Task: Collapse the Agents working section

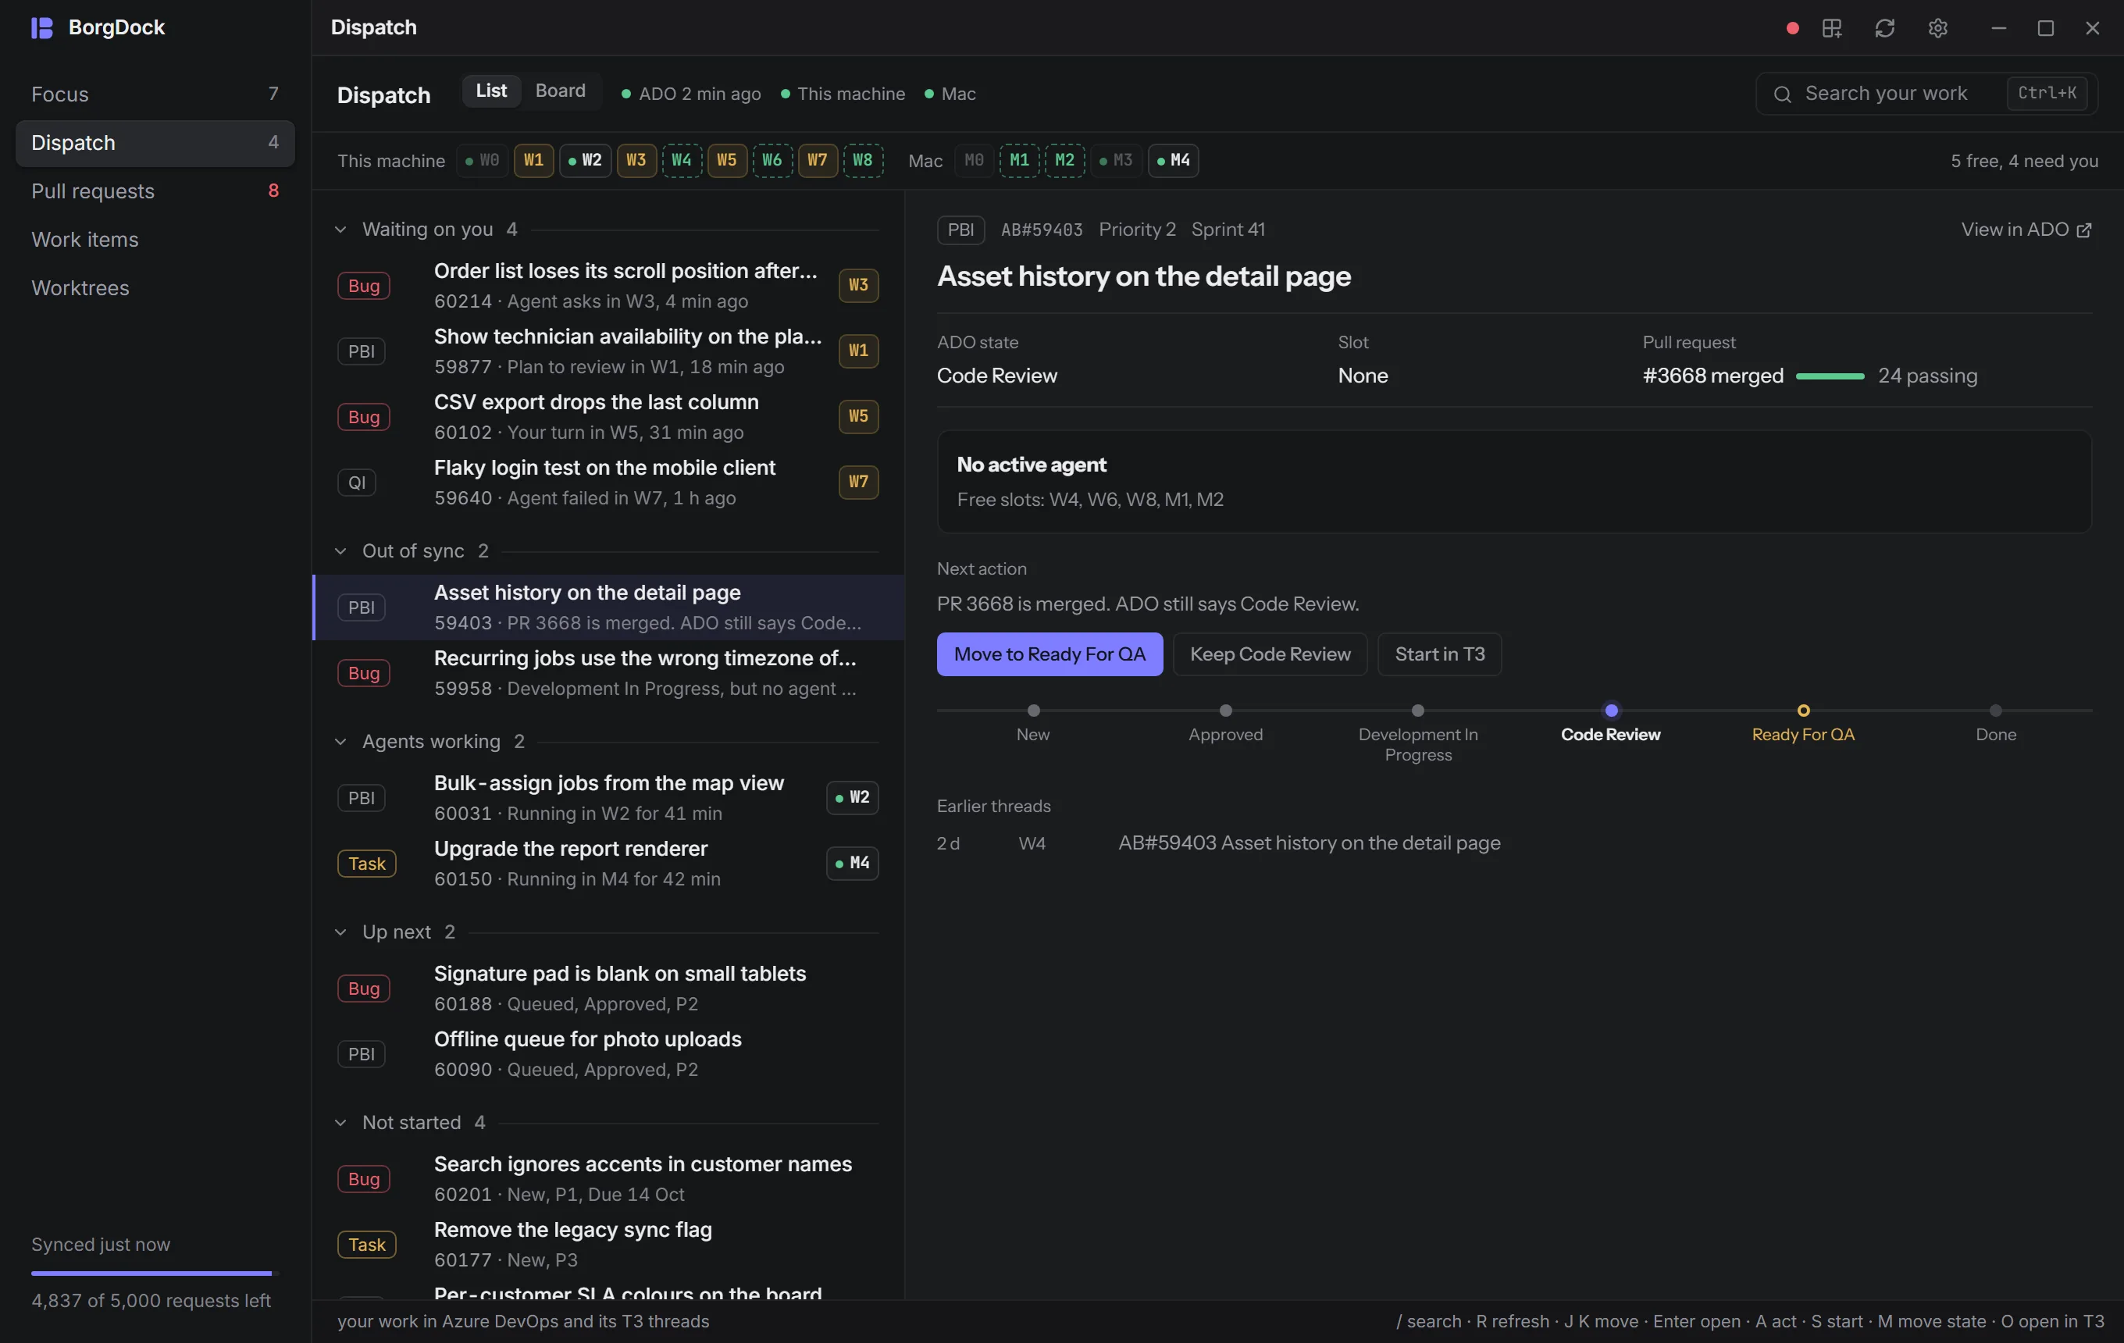Action: (340, 743)
